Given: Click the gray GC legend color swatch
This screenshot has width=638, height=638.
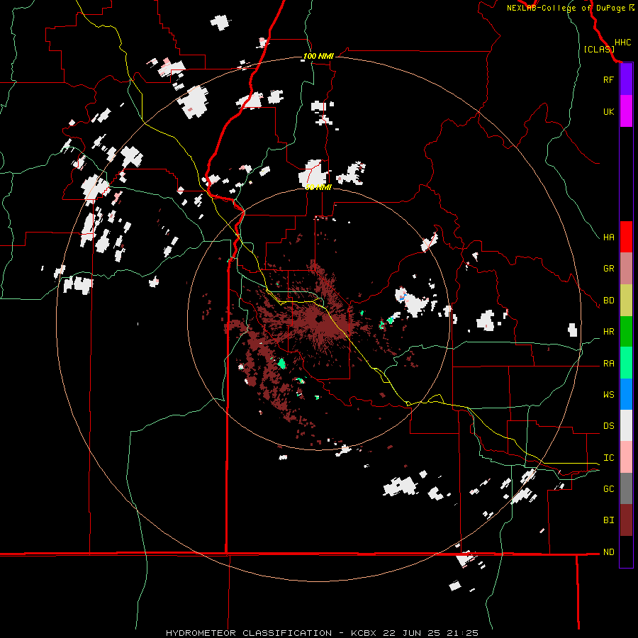Looking at the screenshot, I should 626,488.
